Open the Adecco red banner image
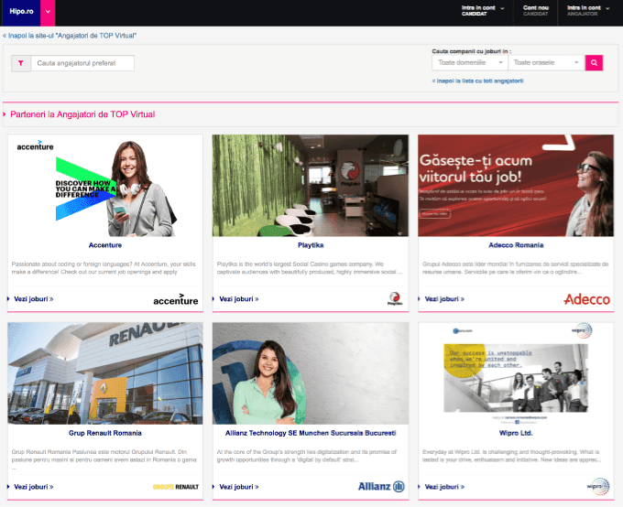 (x=516, y=186)
